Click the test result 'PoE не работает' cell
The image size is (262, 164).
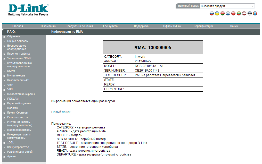[x=165, y=75]
